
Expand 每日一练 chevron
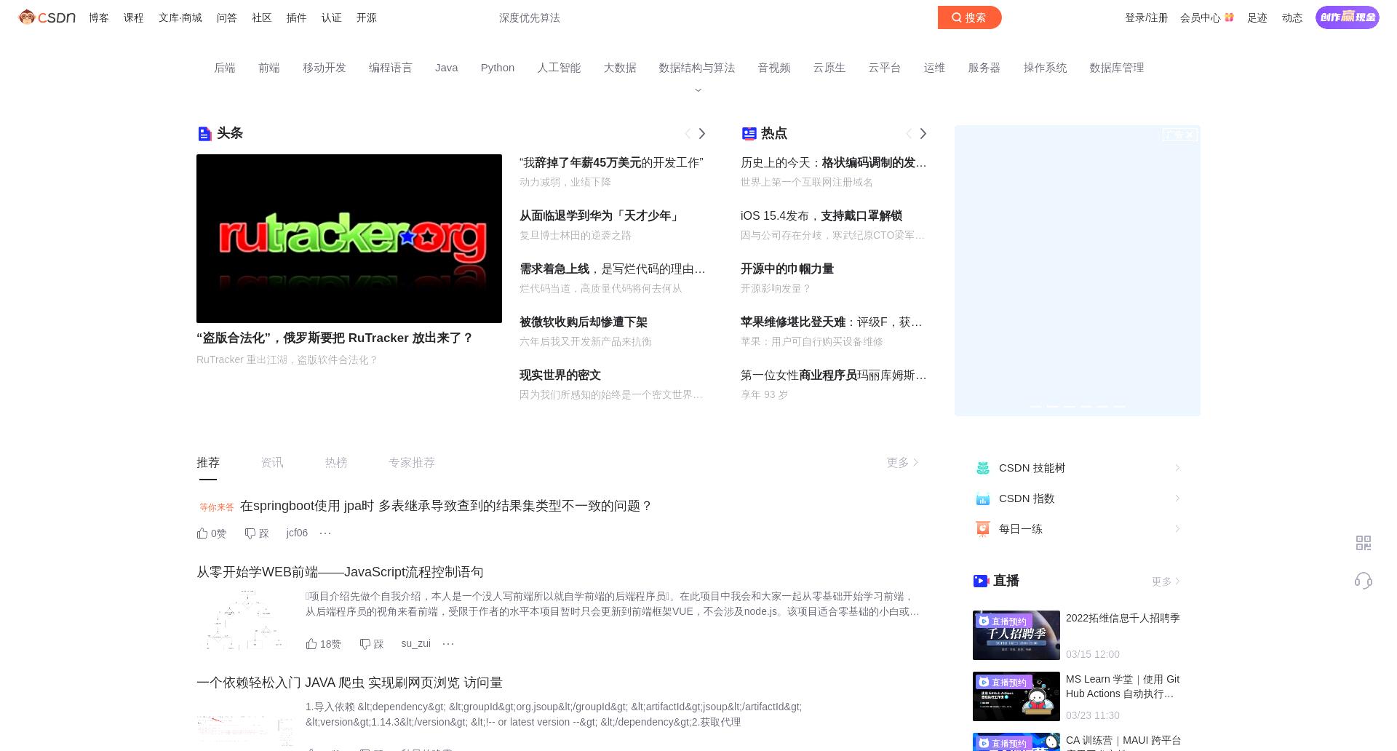[x=1177, y=529]
